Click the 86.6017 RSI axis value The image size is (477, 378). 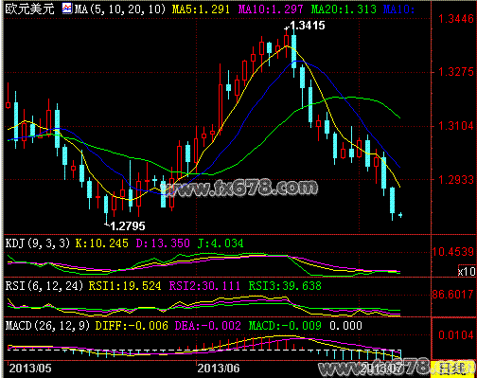click(x=452, y=295)
